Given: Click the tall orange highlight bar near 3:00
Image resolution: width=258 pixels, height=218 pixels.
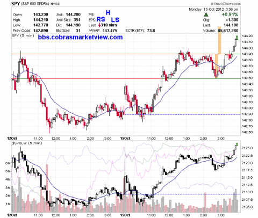Looking at the screenshot, I should (x=219, y=40).
